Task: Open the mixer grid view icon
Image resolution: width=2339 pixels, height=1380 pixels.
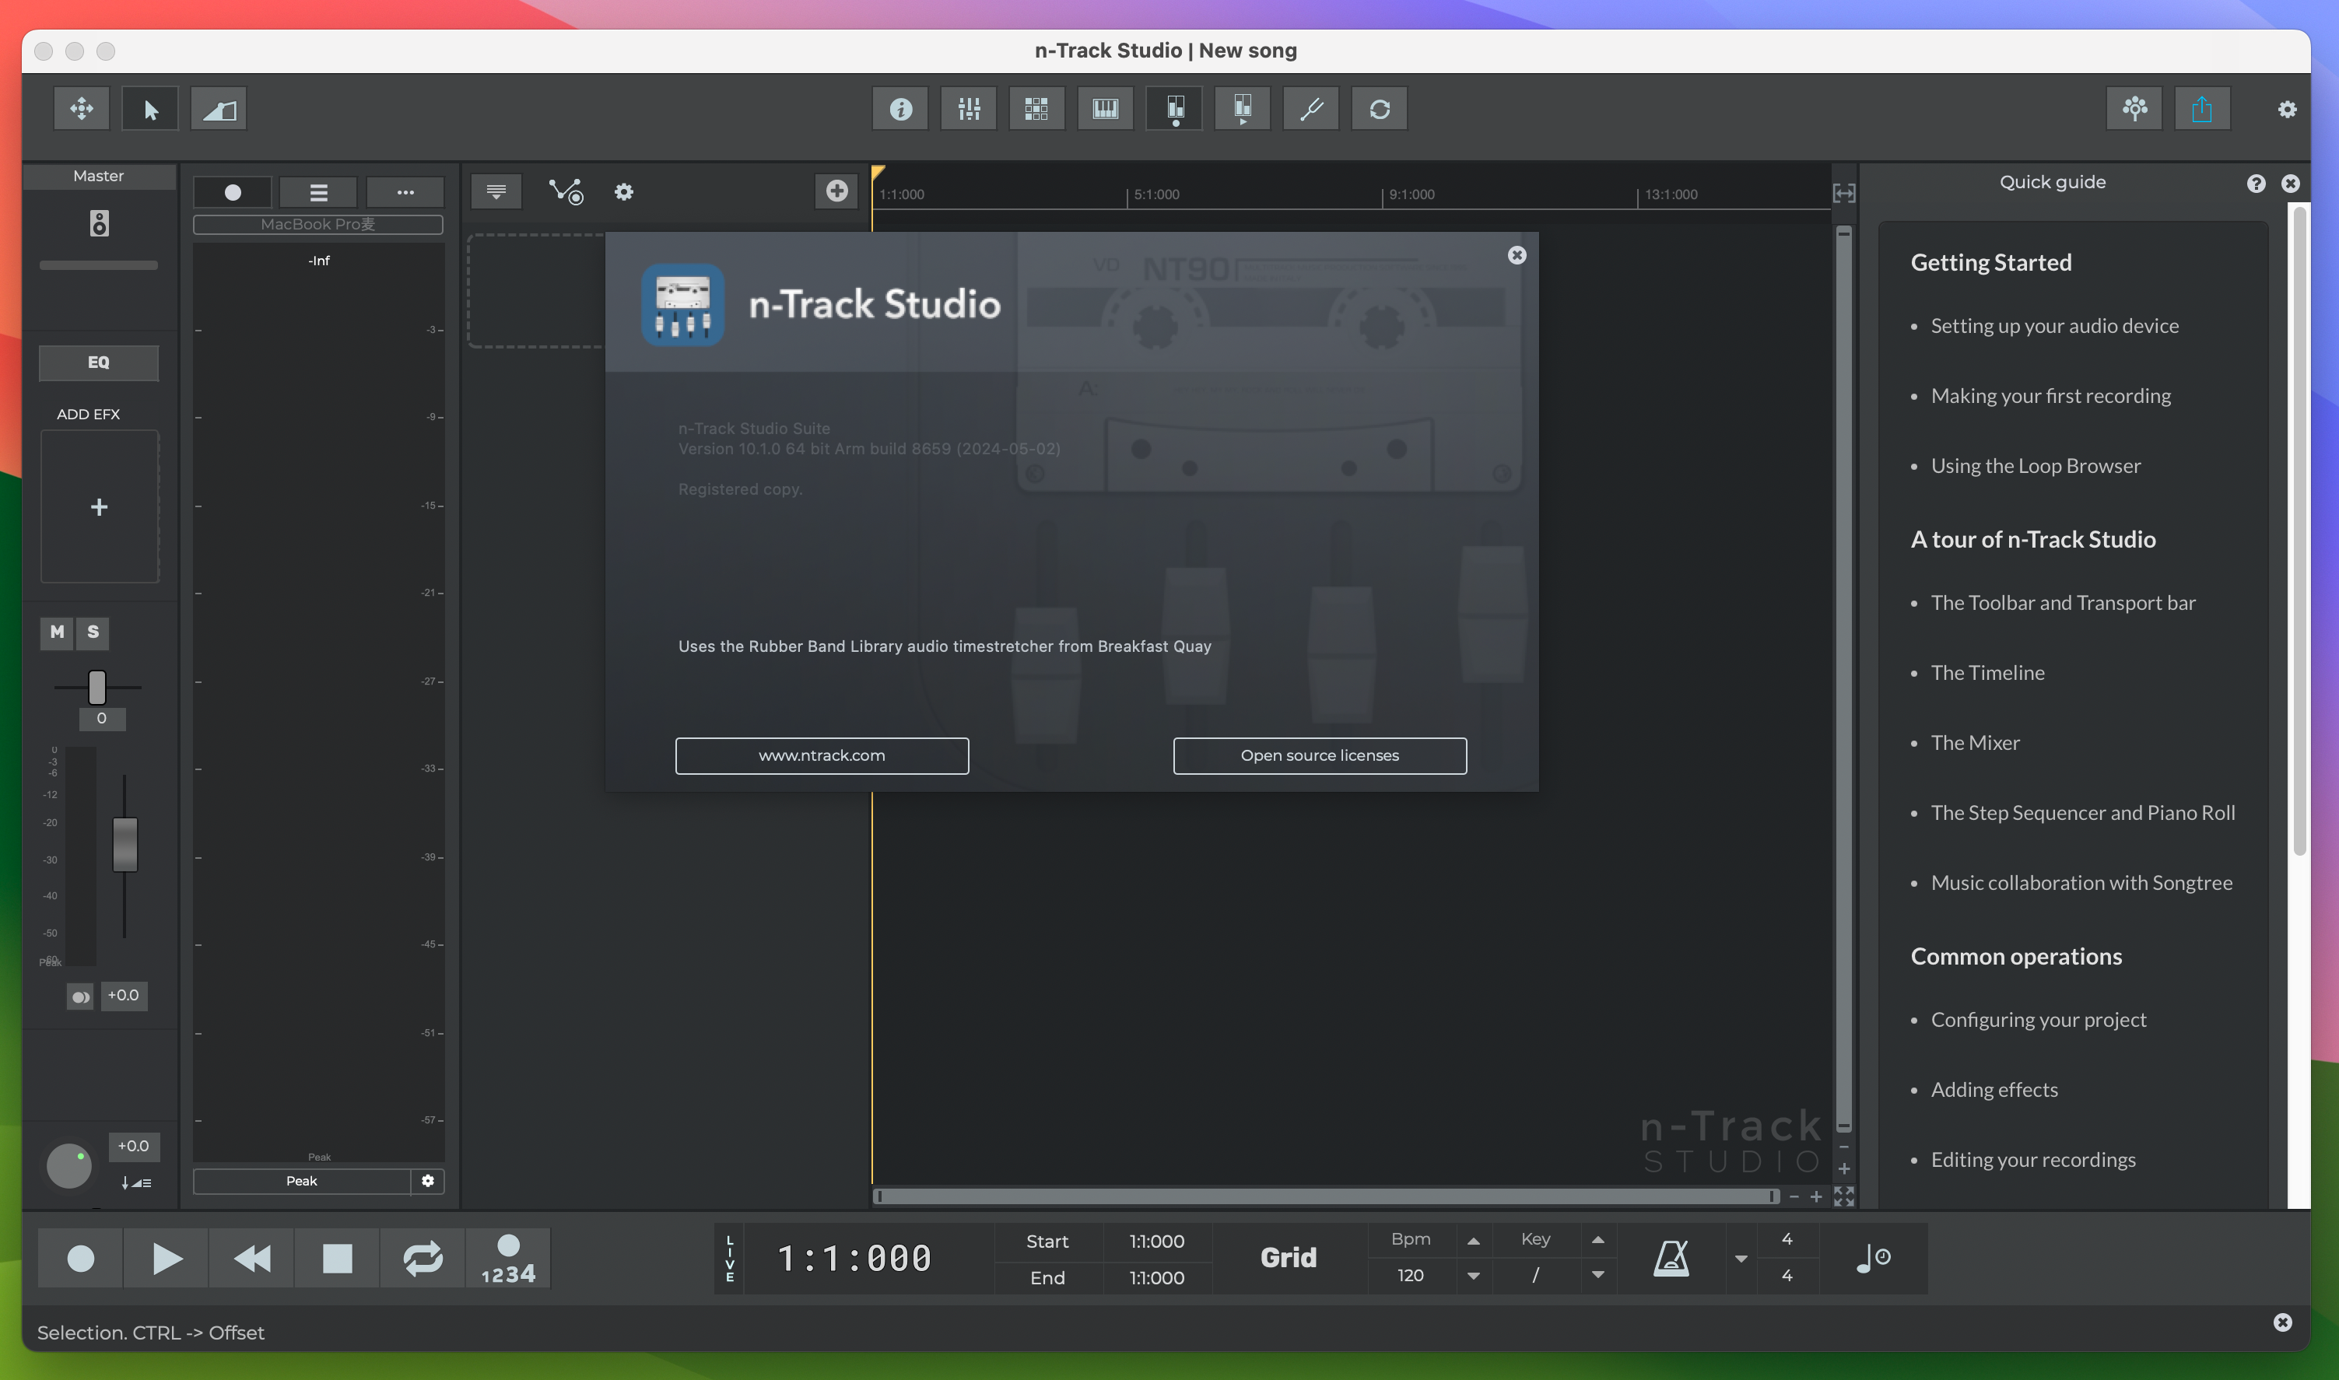Action: [1036, 108]
